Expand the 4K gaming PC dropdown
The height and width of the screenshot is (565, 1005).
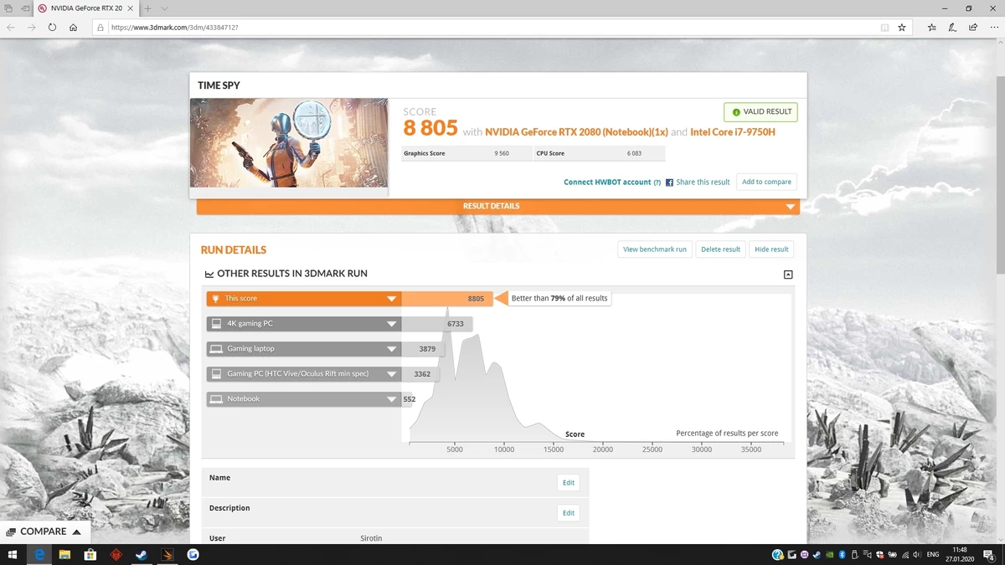click(391, 324)
